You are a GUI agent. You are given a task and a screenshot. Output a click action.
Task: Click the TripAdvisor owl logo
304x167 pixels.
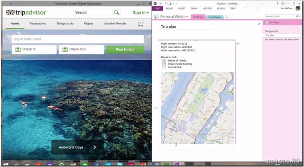11,12
